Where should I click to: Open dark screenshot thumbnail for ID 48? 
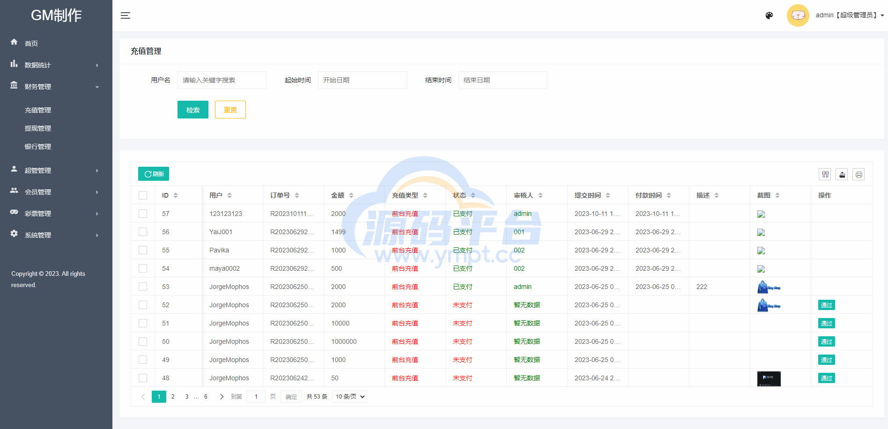pyautogui.click(x=769, y=378)
